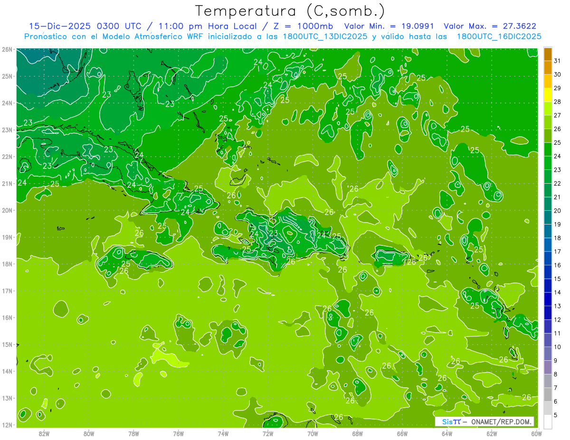
Task: Click the '18' value on the color legend
Action: pos(558,238)
